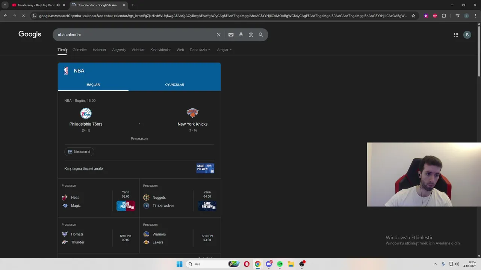Screen dimensions: 481x270
Task: Switch to the Kısa videolar tab
Action: (x=160, y=50)
